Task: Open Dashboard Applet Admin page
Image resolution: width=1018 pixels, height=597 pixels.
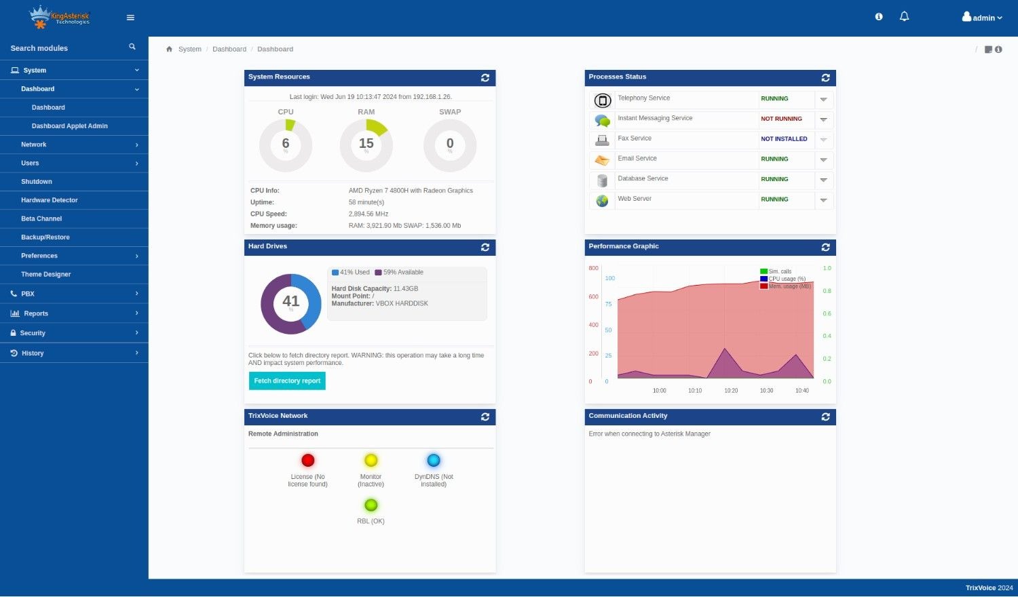Action: click(x=69, y=126)
